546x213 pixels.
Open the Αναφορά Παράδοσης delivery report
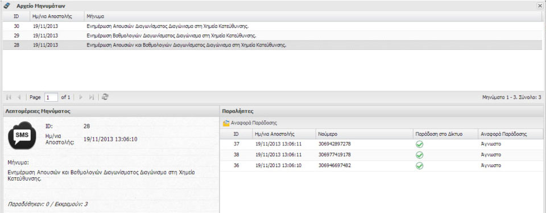point(250,123)
